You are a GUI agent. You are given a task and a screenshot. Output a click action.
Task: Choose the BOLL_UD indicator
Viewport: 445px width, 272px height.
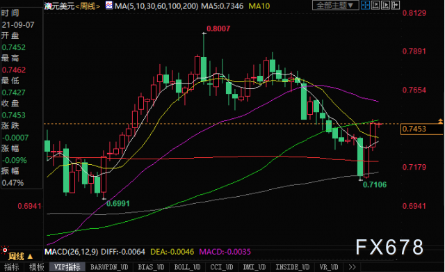187,267
